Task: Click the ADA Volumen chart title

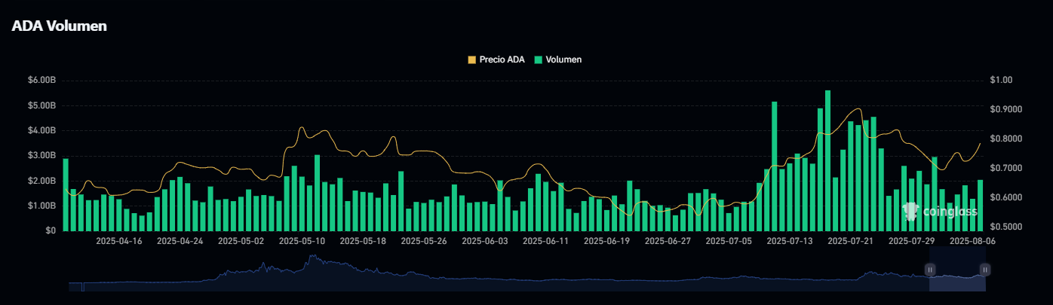Action: click(x=59, y=26)
